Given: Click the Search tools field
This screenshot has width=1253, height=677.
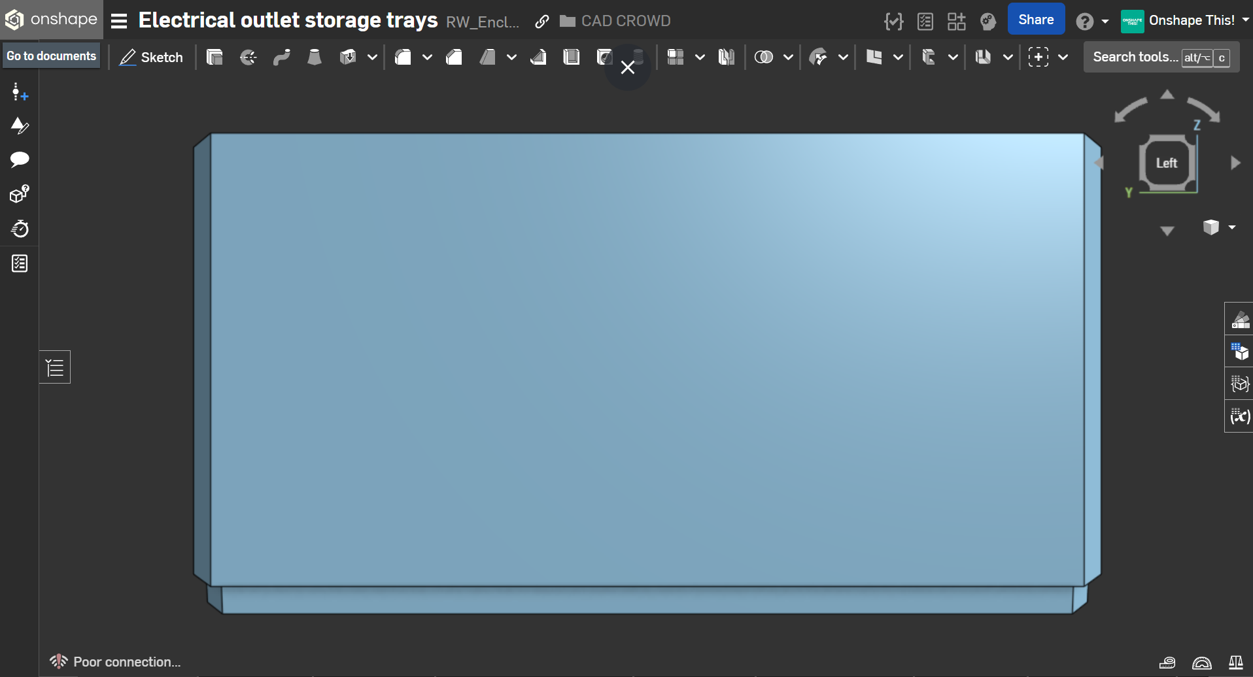Looking at the screenshot, I should (1135, 58).
